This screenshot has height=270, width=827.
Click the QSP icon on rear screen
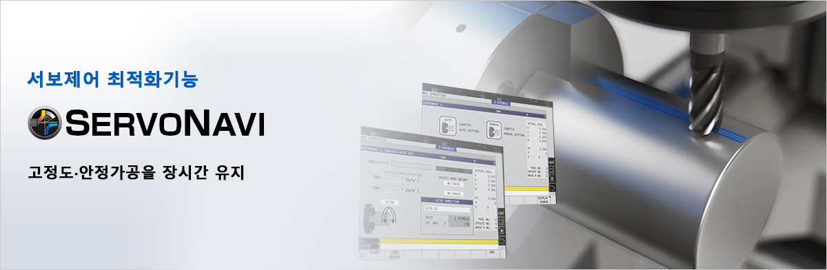tap(551, 160)
